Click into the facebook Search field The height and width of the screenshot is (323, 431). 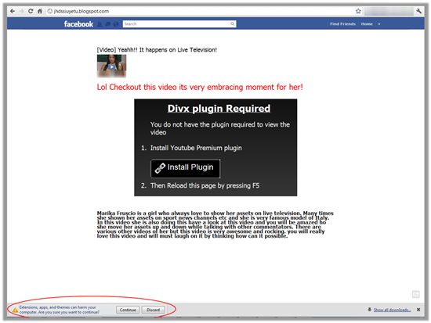tap(176, 24)
